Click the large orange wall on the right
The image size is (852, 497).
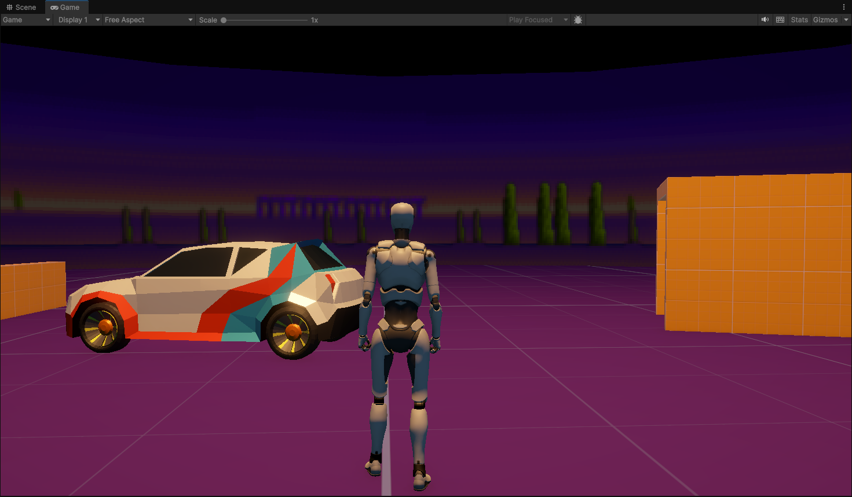[753, 255]
